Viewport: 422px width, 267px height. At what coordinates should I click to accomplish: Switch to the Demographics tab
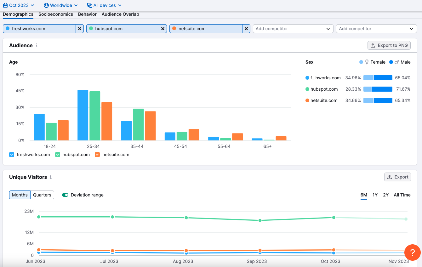(18, 14)
